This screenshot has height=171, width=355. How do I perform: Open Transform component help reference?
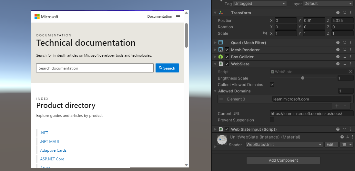click(x=338, y=13)
